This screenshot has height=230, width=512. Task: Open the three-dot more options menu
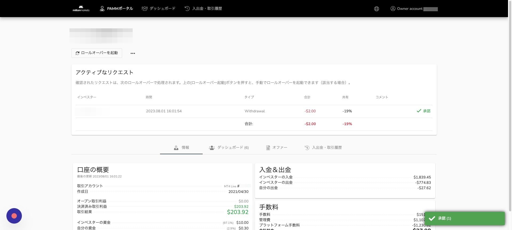pos(133,53)
